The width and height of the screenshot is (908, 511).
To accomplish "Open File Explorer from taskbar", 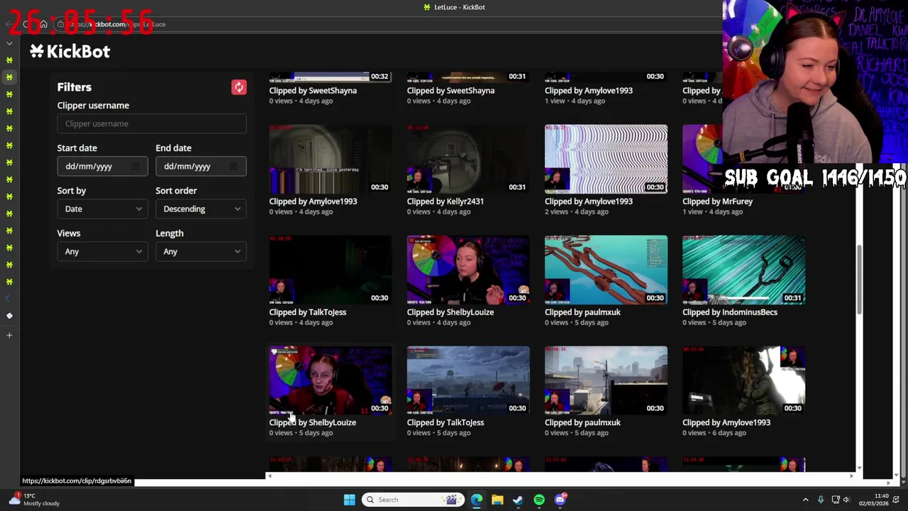I will click(497, 500).
